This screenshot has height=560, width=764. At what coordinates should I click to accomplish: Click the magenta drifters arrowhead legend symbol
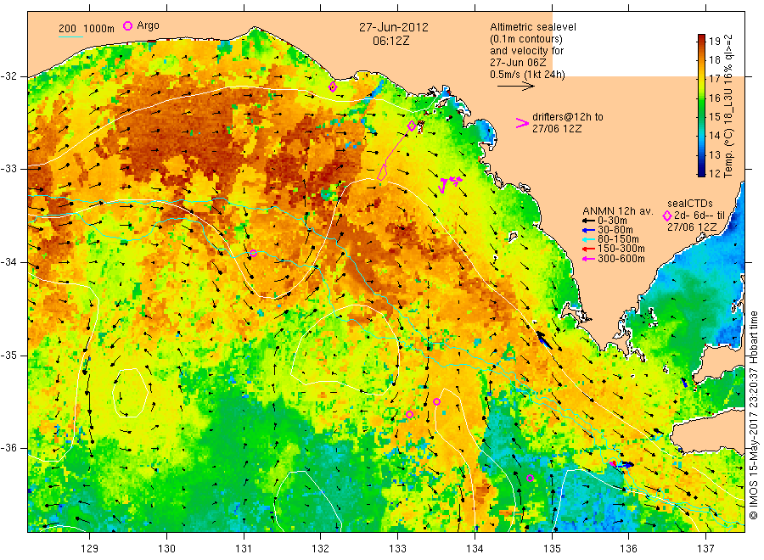522,123
